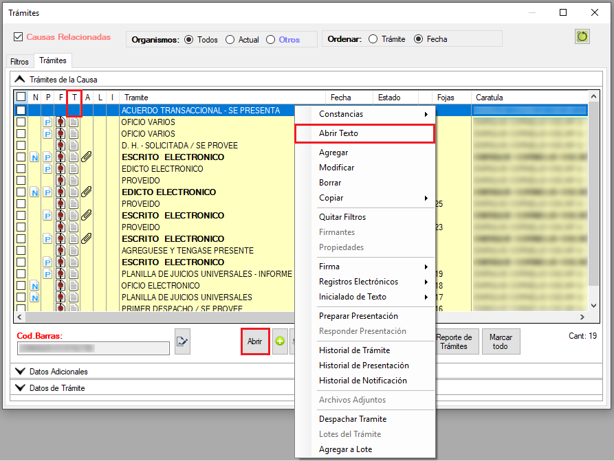Viewport: 614px width, 461px height.
Task: Click text document icon on D. H. - SOLICITADA row
Action: [74, 146]
